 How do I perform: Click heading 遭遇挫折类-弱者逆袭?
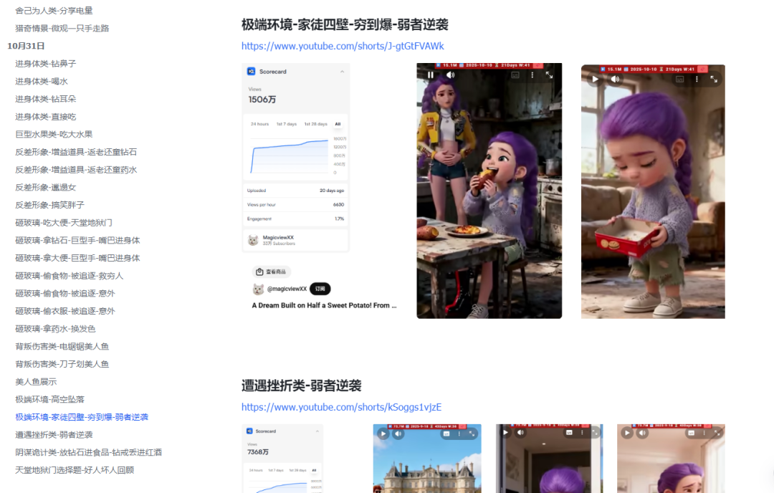pyautogui.click(x=301, y=386)
